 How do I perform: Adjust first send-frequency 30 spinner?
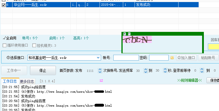(146, 71)
